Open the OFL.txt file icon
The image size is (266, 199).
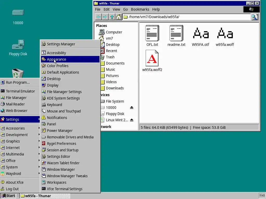(152, 33)
